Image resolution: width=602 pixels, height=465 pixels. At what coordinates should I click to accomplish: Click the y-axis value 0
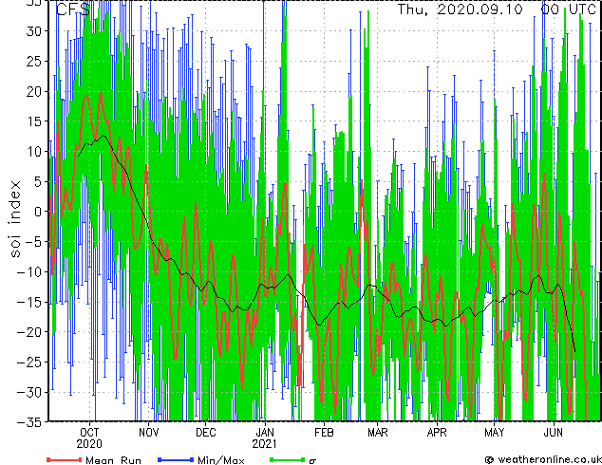point(38,212)
